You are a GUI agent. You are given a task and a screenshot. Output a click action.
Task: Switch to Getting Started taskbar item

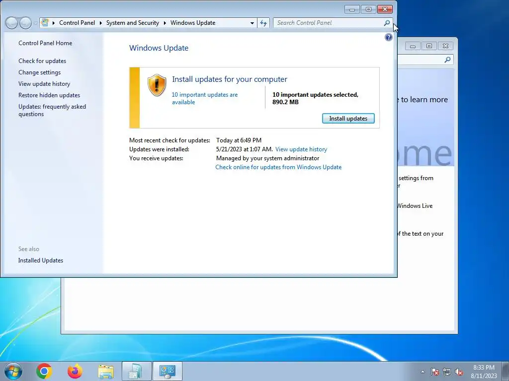coord(136,371)
